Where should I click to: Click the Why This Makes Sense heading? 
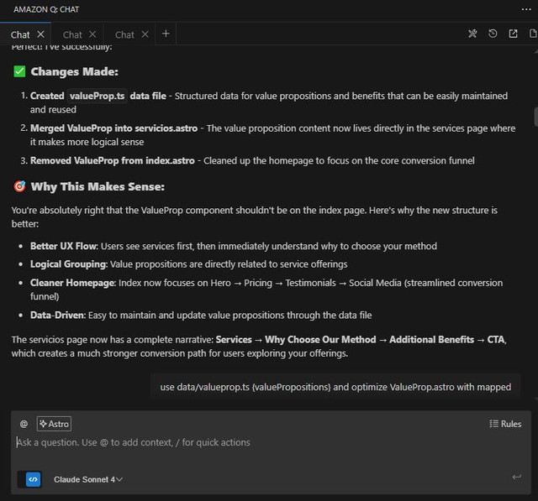98,186
